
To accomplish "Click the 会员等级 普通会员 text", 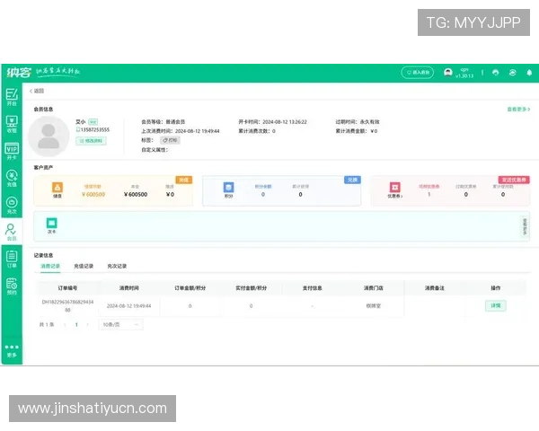I will [x=163, y=122].
